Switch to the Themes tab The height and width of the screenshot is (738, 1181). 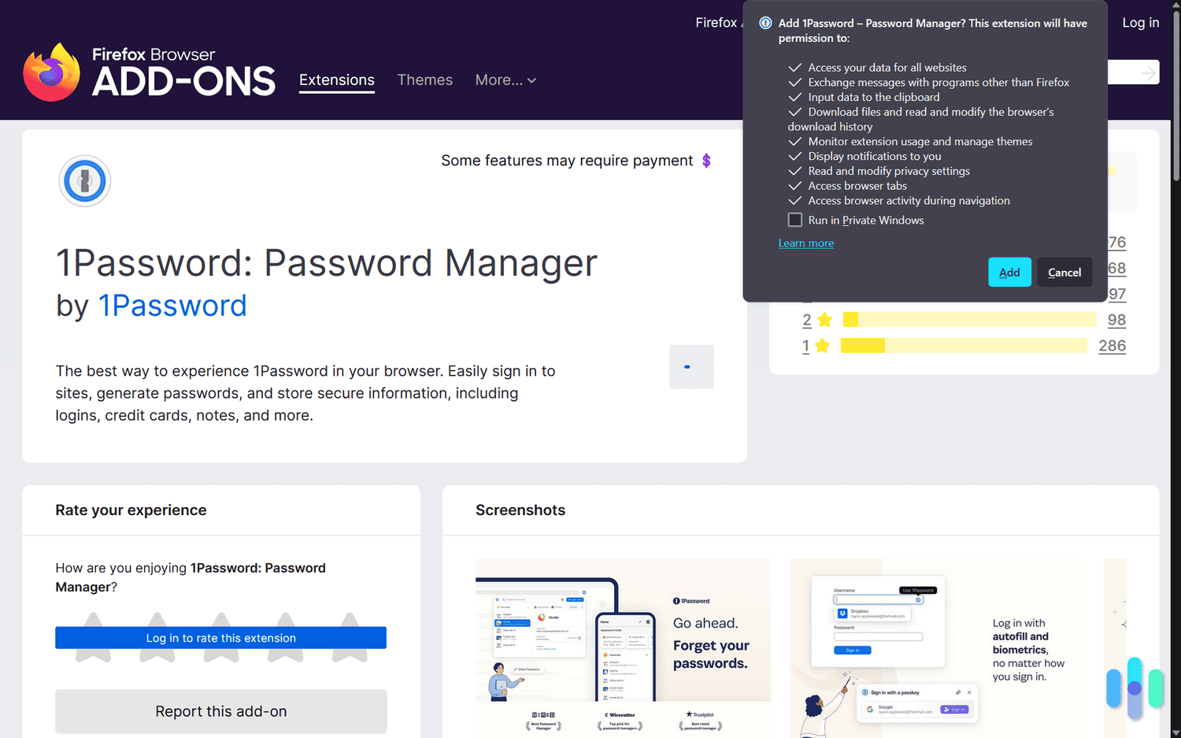(x=424, y=80)
